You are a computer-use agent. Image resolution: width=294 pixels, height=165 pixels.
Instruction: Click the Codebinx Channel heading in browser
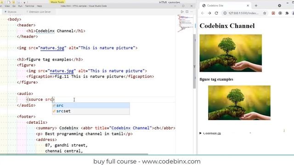click(227, 26)
